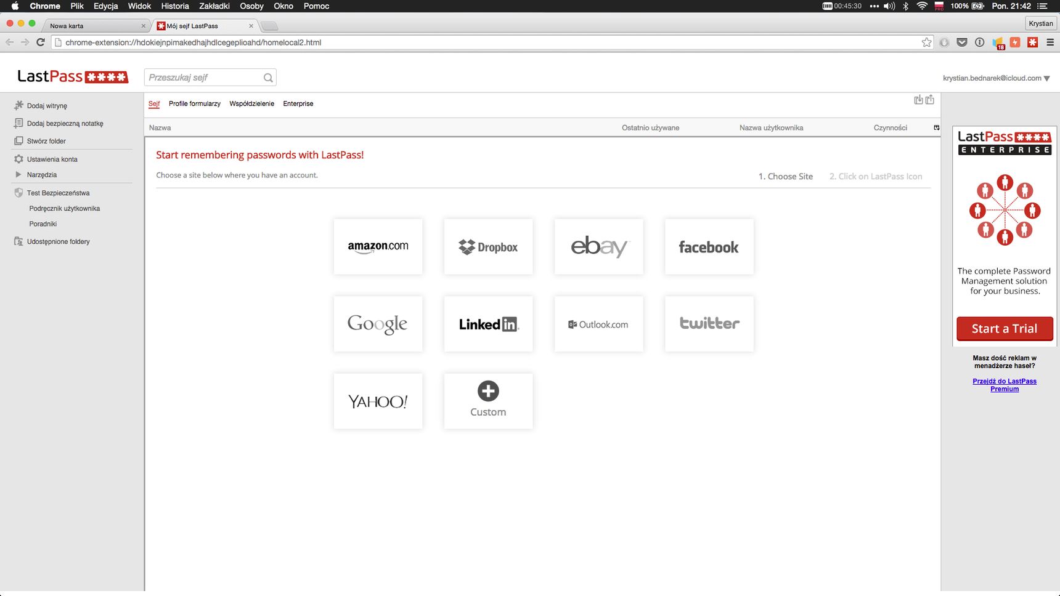Choose the Dropbox site tile
This screenshot has width=1060, height=596.
pos(488,247)
